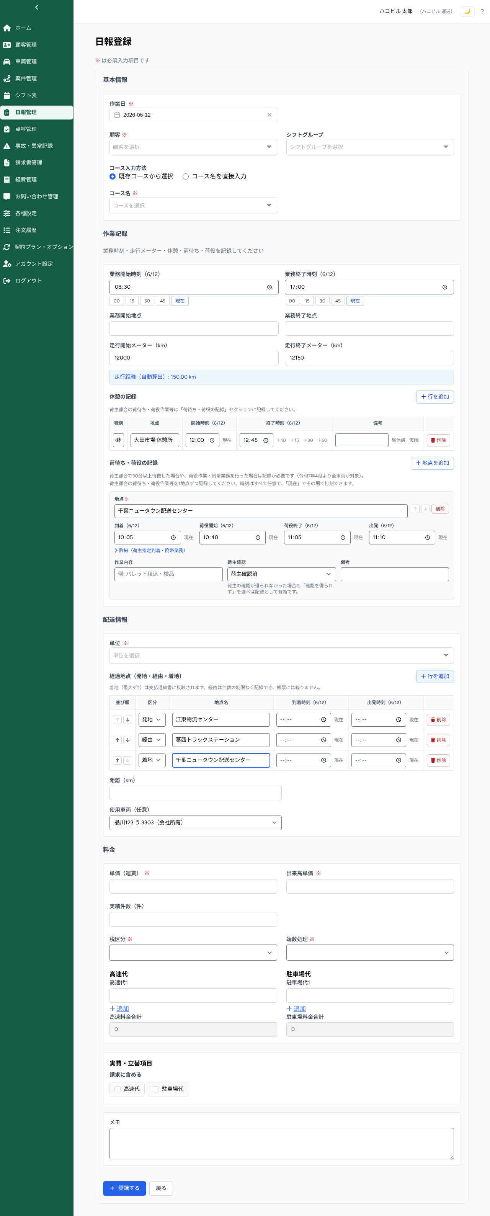Add another 高速代 entry via 追加
490x1216 pixels.
click(119, 1009)
